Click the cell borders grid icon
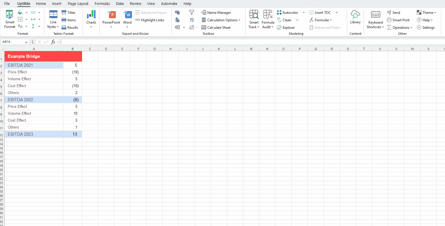Viewport: 445px width, 226px height. pos(20,20)
